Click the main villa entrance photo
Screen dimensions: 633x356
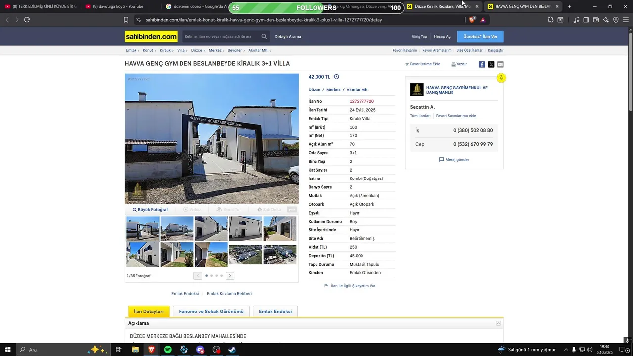(212, 139)
